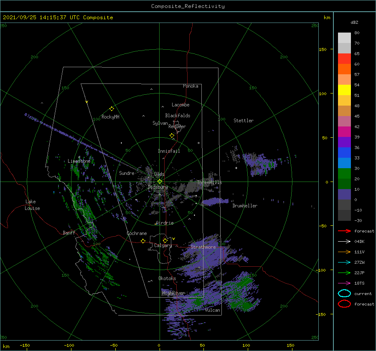Click the HighRiver label

tap(173, 293)
